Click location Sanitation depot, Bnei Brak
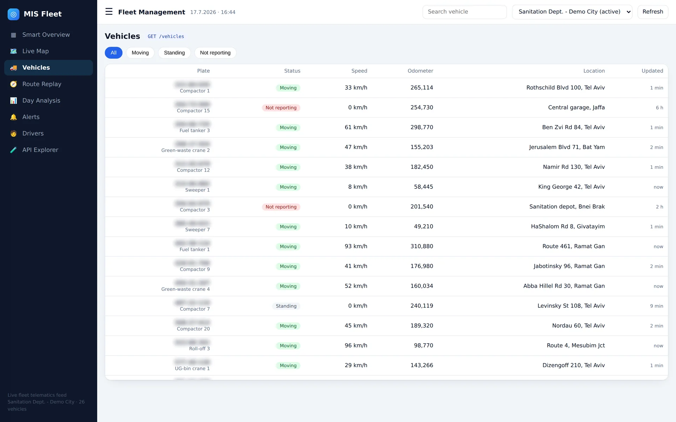This screenshot has width=676, height=422. point(567,207)
